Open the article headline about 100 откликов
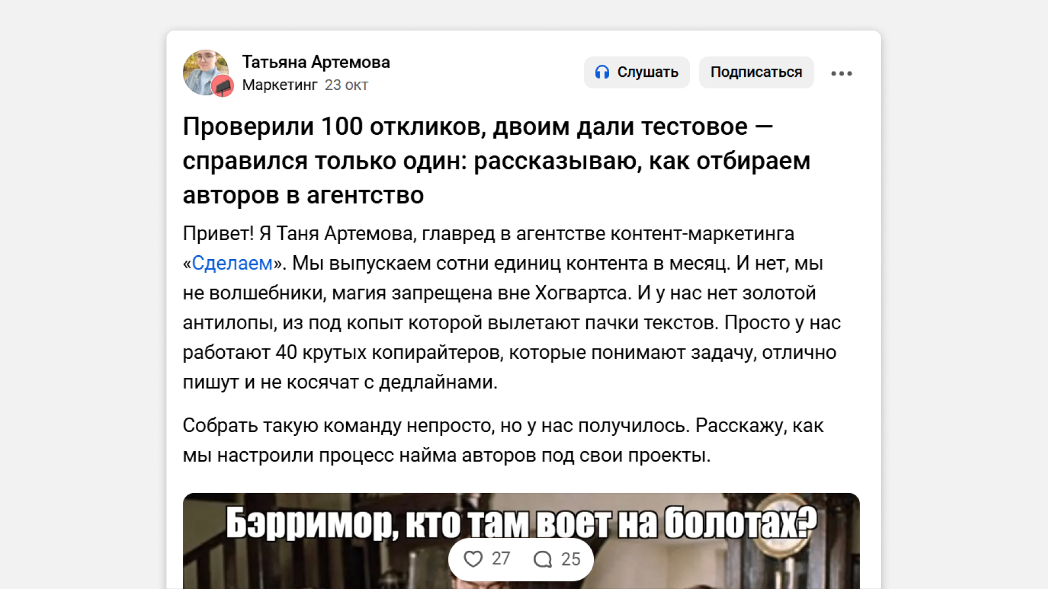The height and width of the screenshot is (589, 1048). point(496,160)
